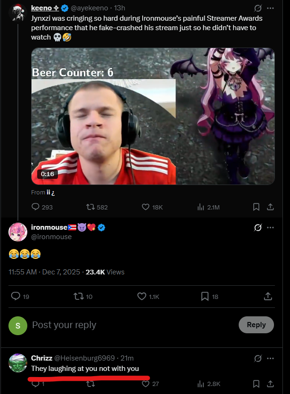The width and height of the screenshot is (290, 394).
Task: Bookmark ironmouse's tweet with 18 bookmarks
Action: pyautogui.click(x=205, y=296)
